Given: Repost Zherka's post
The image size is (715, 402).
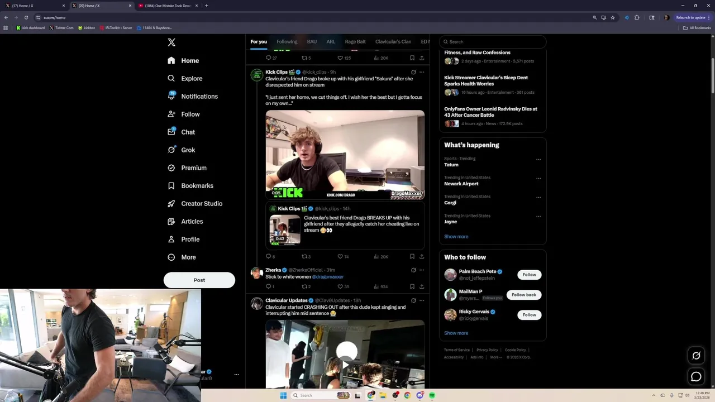Looking at the screenshot, I should click(305, 286).
